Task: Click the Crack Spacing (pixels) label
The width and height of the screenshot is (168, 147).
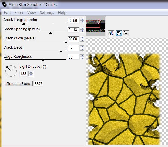Action: [x=22, y=29]
